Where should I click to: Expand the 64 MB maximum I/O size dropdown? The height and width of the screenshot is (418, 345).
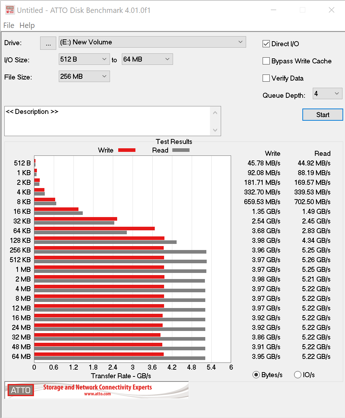(147, 59)
